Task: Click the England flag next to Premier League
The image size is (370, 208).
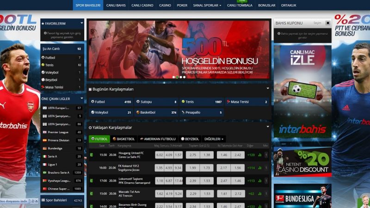Action: pyautogui.click(x=44, y=132)
